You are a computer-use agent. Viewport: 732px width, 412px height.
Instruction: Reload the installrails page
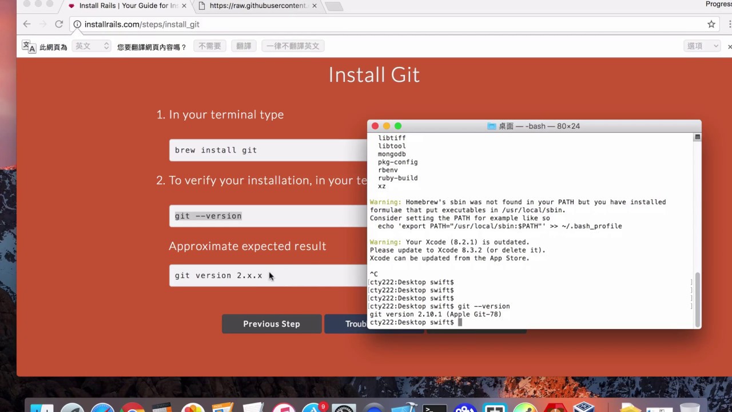pos(59,24)
